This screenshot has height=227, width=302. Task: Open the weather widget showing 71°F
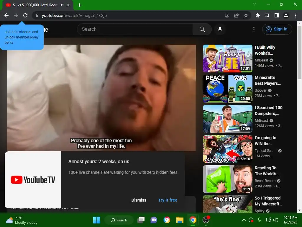coord(22,220)
